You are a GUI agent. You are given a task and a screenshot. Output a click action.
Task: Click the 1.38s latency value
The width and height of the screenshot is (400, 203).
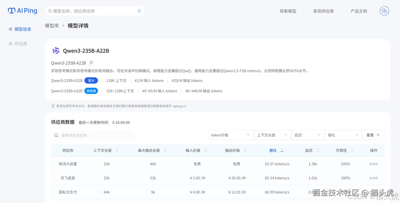(x=313, y=164)
